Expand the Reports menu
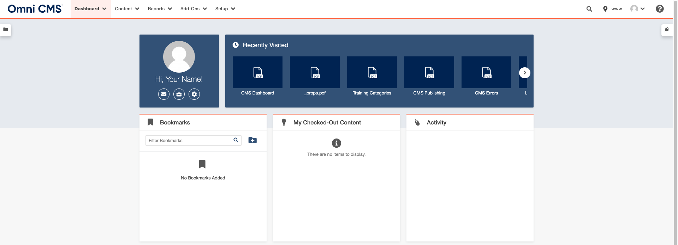The image size is (678, 245). 160,9
